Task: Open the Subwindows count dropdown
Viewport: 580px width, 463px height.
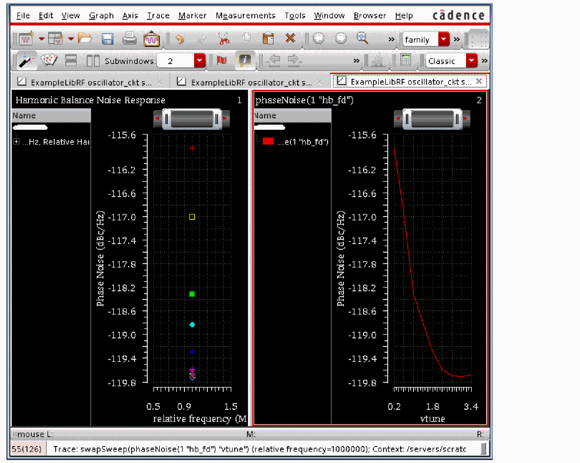Action: [199, 61]
